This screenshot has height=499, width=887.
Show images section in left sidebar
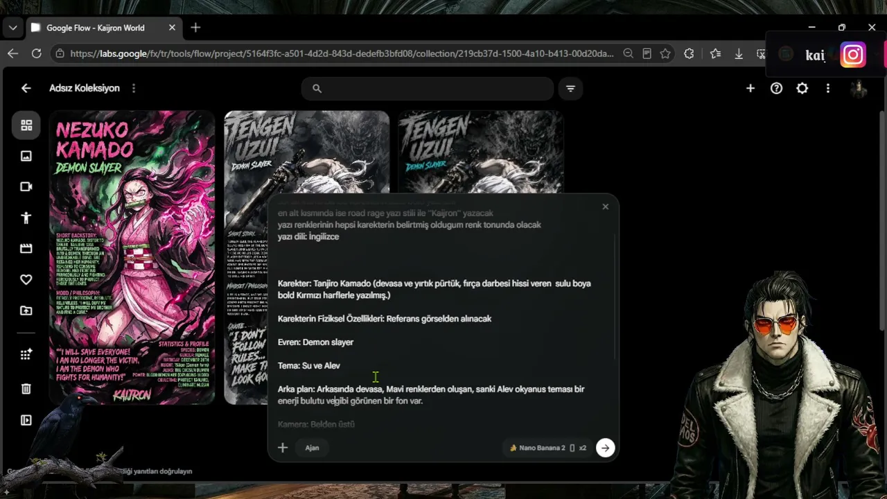click(26, 157)
